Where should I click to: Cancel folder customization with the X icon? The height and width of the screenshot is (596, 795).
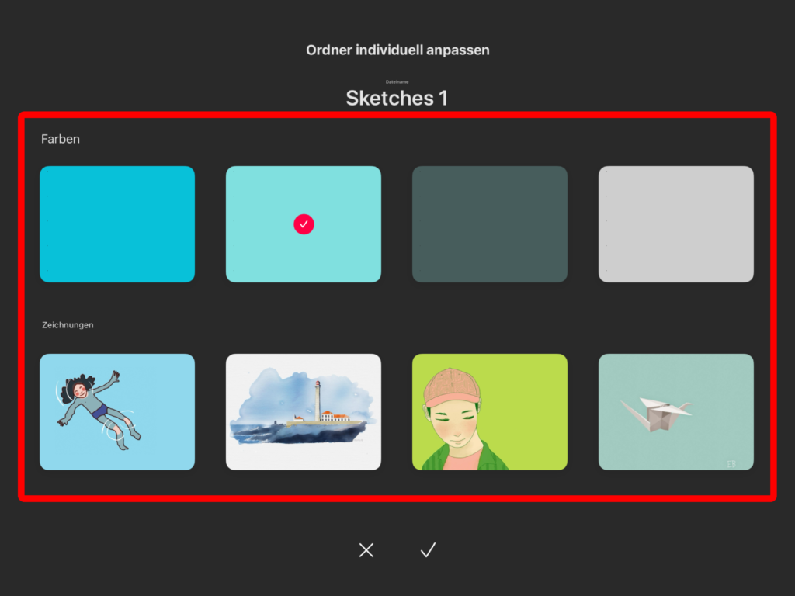[366, 550]
